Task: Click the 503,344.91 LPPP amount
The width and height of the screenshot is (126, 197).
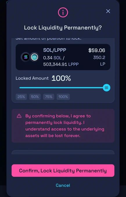Action: click(x=61, y=64)
